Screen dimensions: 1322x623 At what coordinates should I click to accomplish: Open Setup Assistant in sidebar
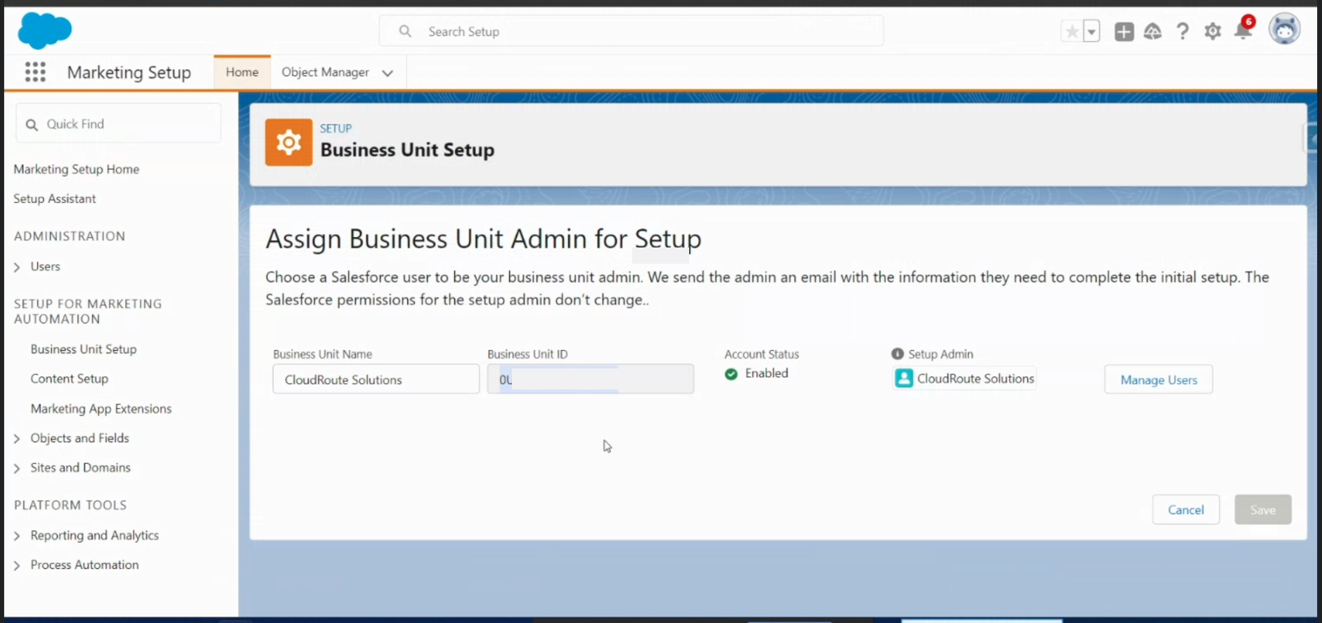(54, 199)
